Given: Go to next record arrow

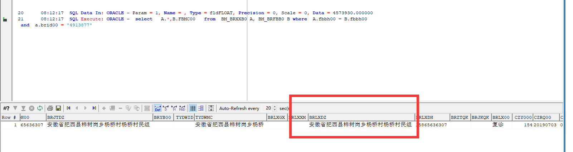Looking at the screenshot, I should coord(85,108).
